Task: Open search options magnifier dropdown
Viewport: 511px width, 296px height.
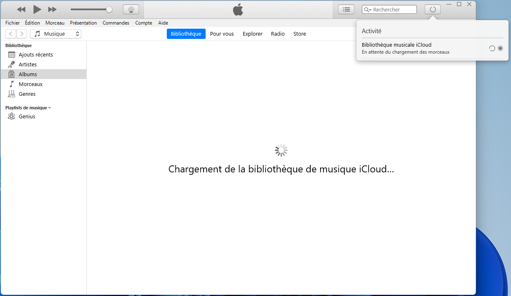Action: (x=368, y=9)
